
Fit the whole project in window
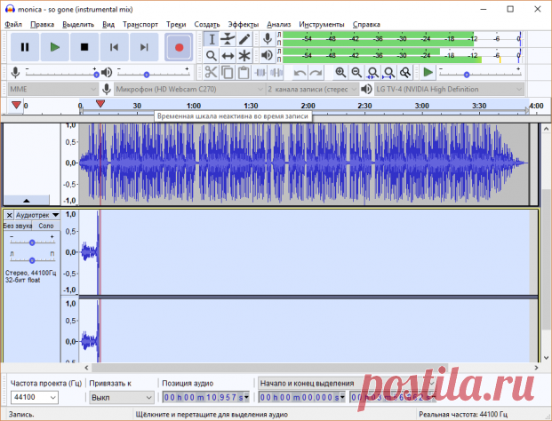(x=388, y=73)
